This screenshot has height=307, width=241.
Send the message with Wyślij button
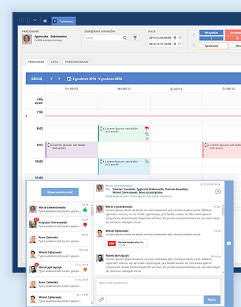(x=212, y=300)
